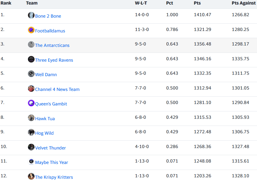Click The Antarcticans team avatar
Screen dimensions: 257x181
pos(31,45)
